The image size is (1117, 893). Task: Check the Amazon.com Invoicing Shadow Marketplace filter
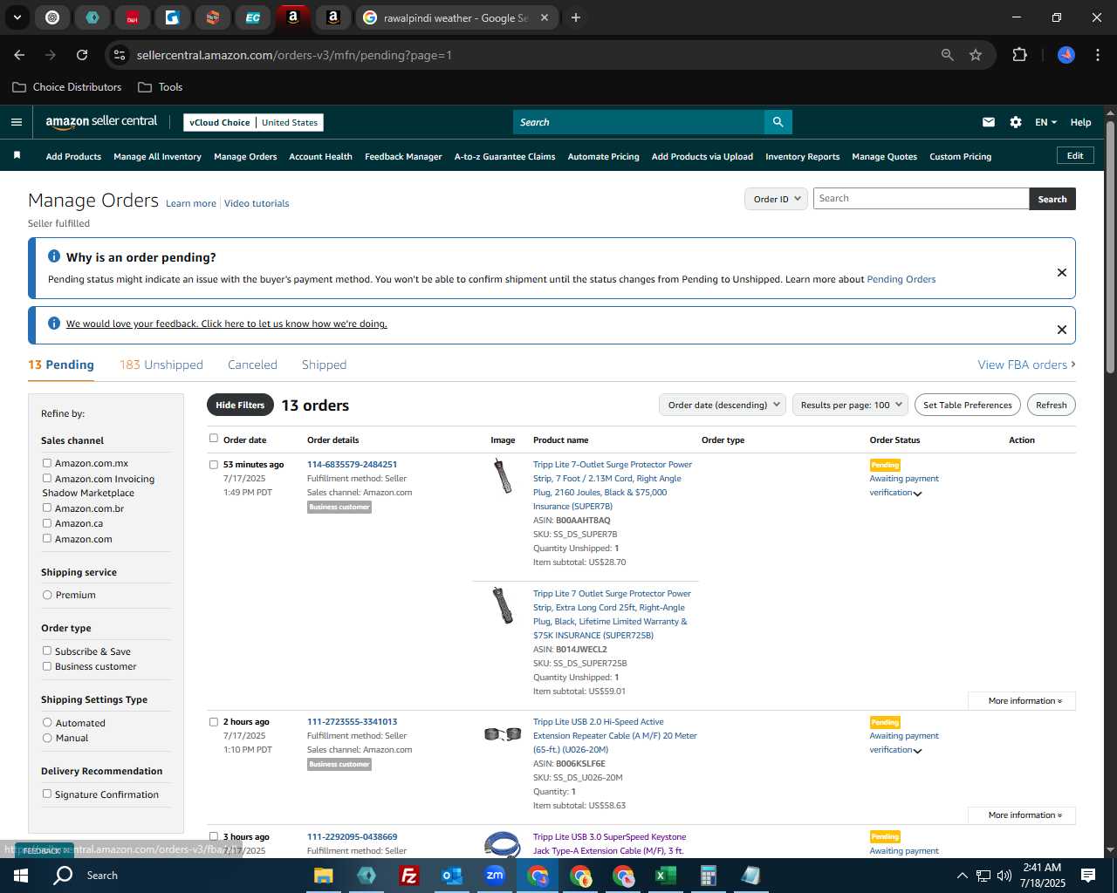click(47, 478)
